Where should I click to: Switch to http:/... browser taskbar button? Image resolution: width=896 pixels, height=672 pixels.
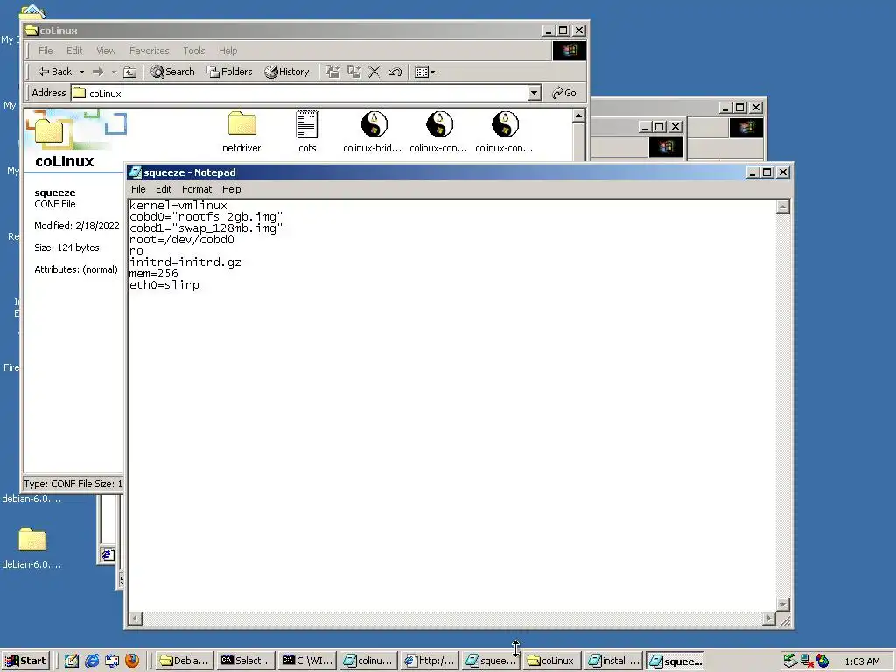(x=430, y=661)
